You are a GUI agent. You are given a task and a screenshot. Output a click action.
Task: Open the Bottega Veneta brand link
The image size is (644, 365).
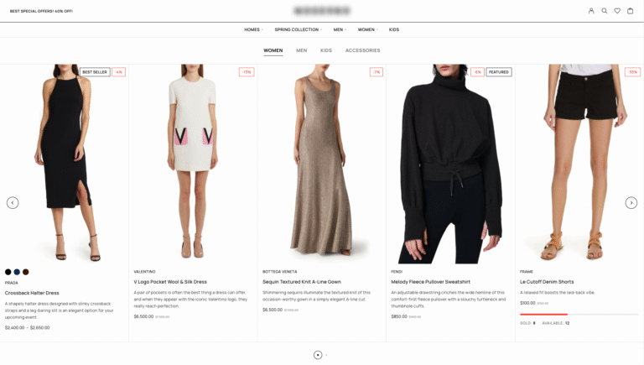[280, 272]
